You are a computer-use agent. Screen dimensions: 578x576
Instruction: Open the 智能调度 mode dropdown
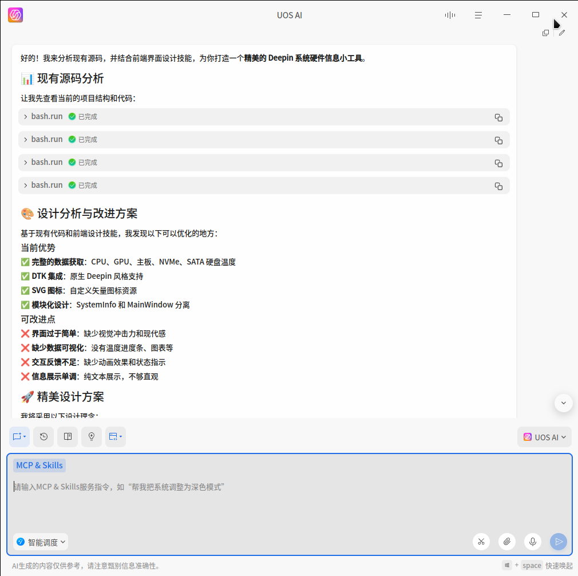(41, 542)
